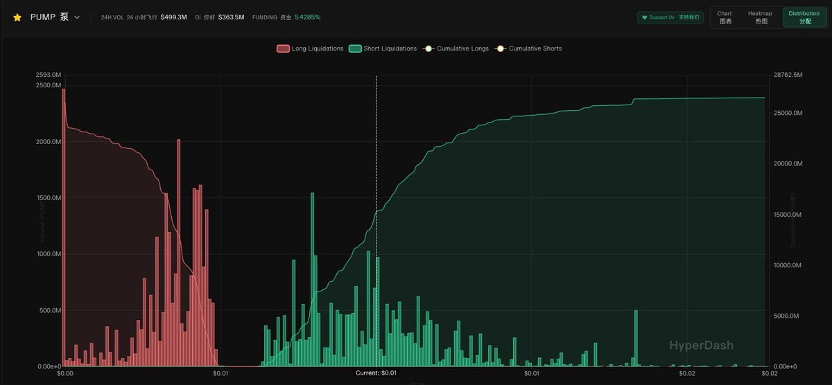Click the 28762.5M right axis maximum

[x=788, y=74]
